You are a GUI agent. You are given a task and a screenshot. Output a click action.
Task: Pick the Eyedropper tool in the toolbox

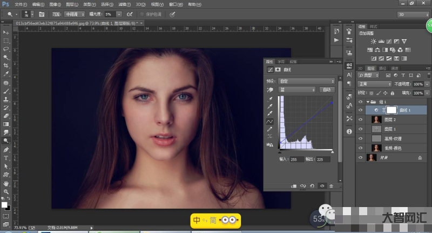click(6, 74)
